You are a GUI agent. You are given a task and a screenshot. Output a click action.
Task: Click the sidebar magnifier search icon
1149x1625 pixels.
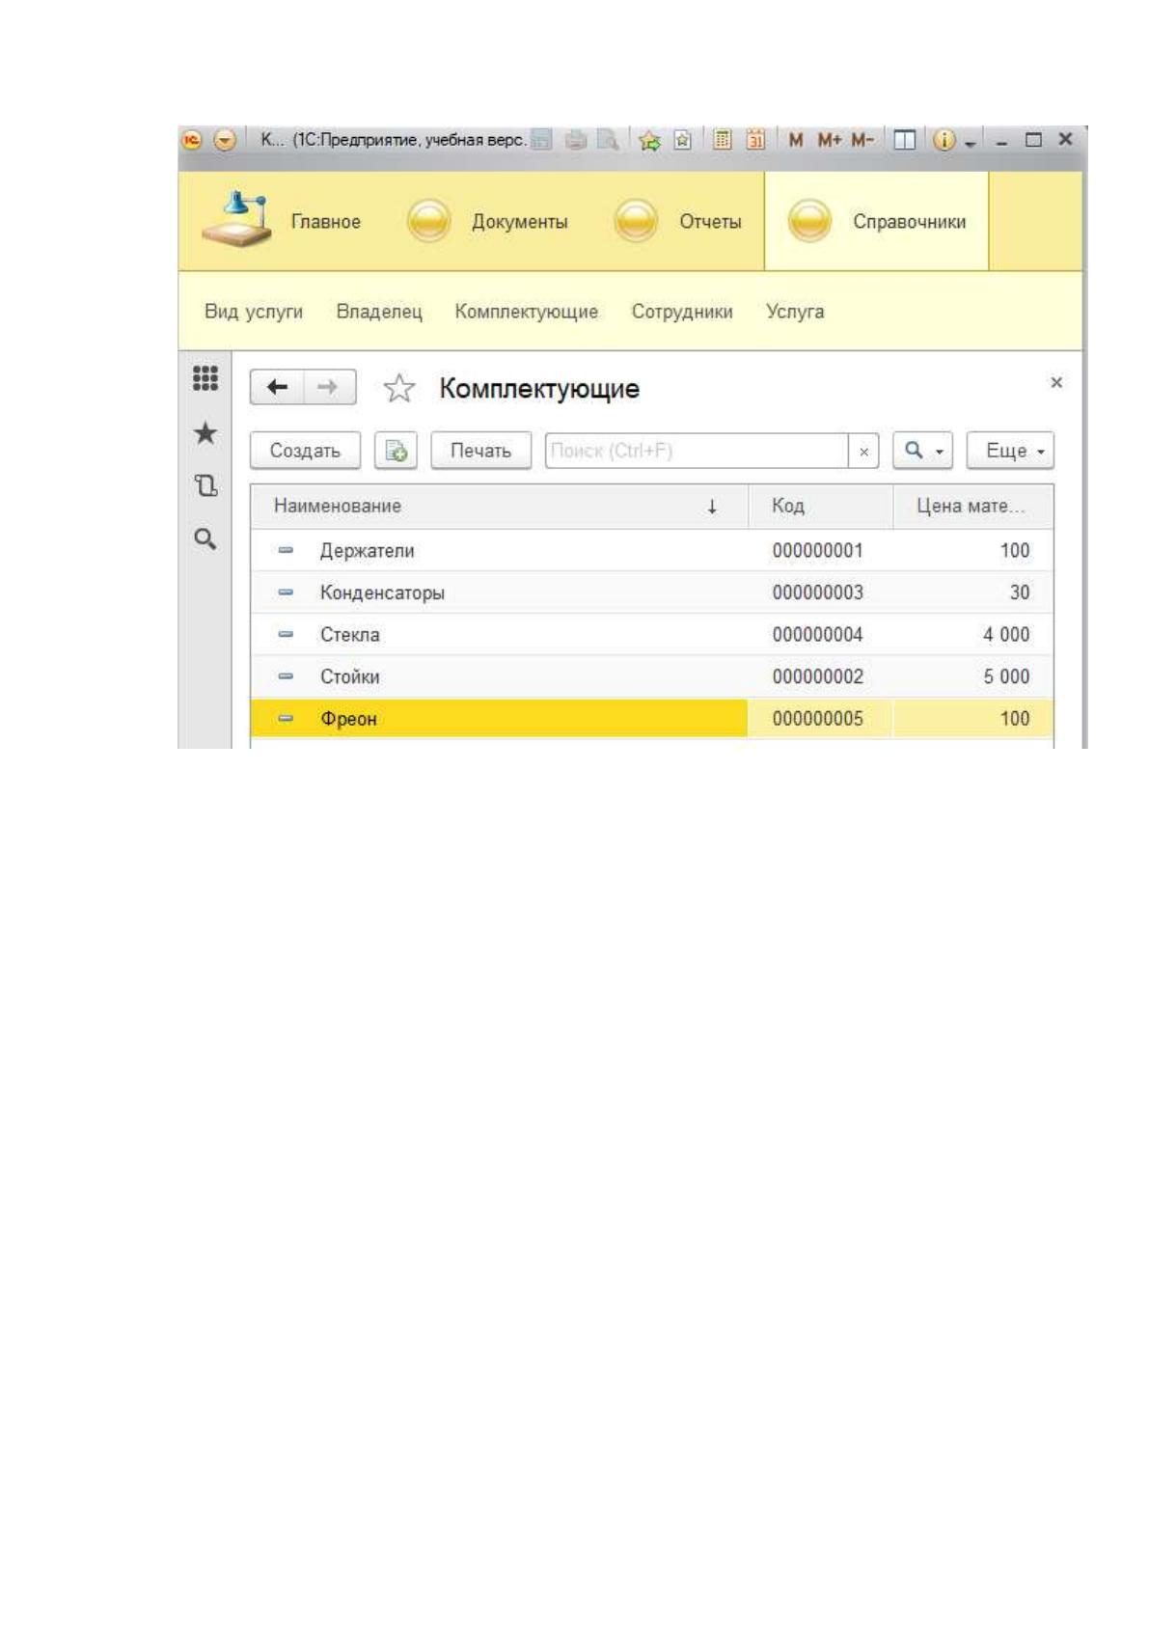(205, 538)
